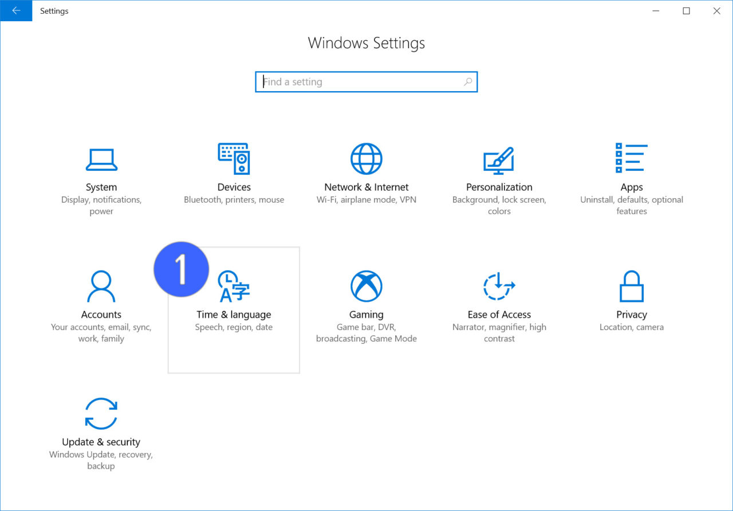This screenshot has width=733, height=511.
Task: Click the Time & language label
Action: point(234,315)
